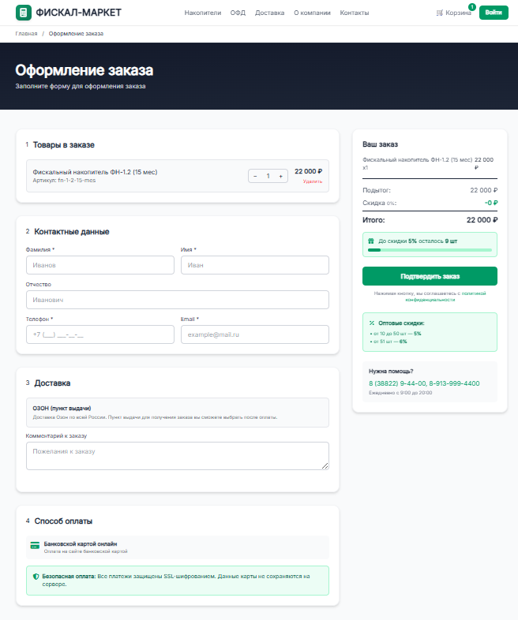Click the Фискал-Маркет logo icon

click(24, 13)
